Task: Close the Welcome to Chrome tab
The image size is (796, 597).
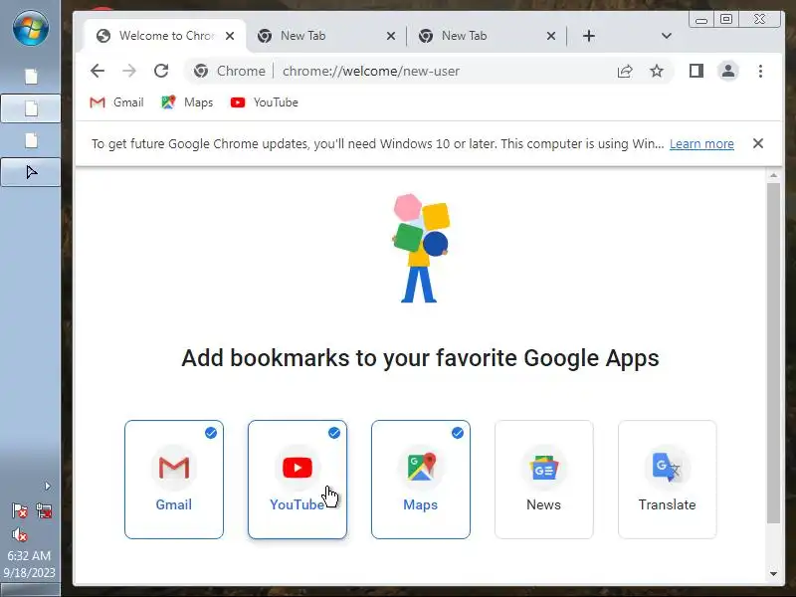Action: click(230, 36)
